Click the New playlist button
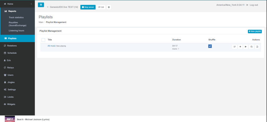 (254, 31)
